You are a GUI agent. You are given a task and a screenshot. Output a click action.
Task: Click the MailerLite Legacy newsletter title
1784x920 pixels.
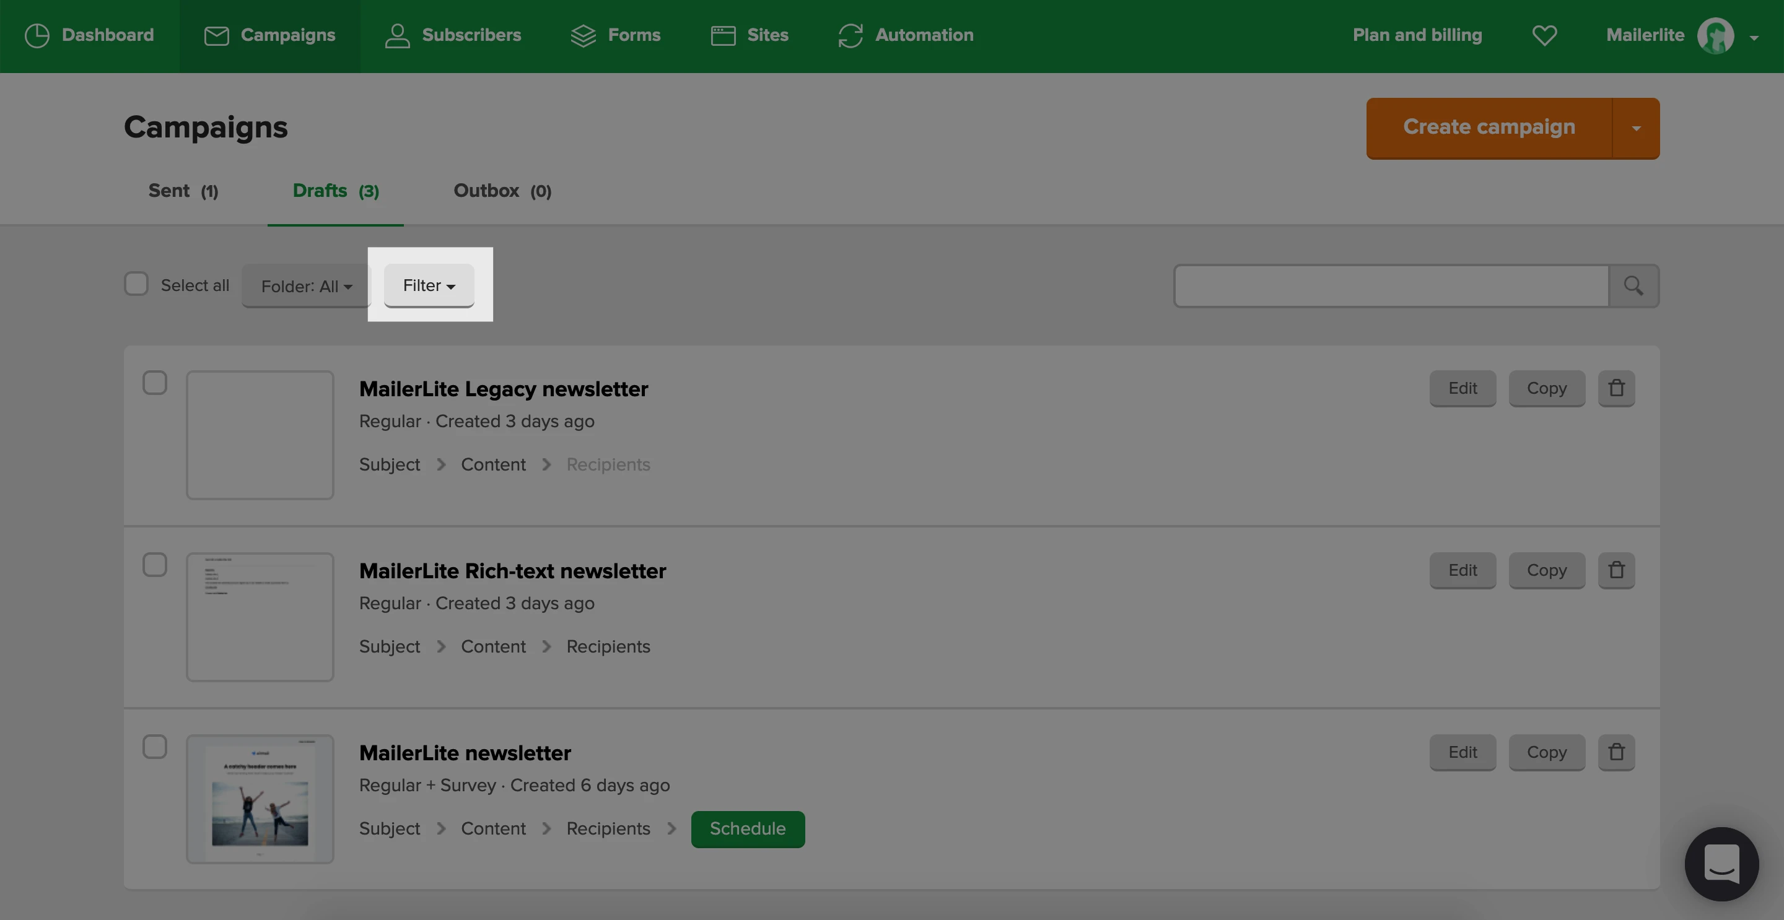[504, 389]
